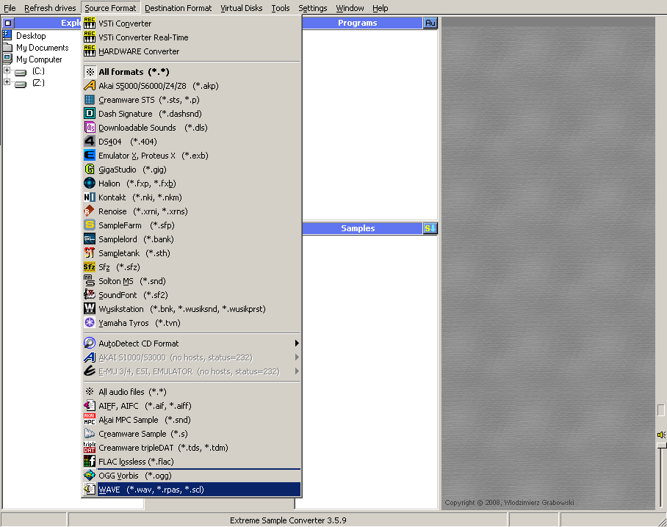Click the Creamware STS icon

(90, 100)
